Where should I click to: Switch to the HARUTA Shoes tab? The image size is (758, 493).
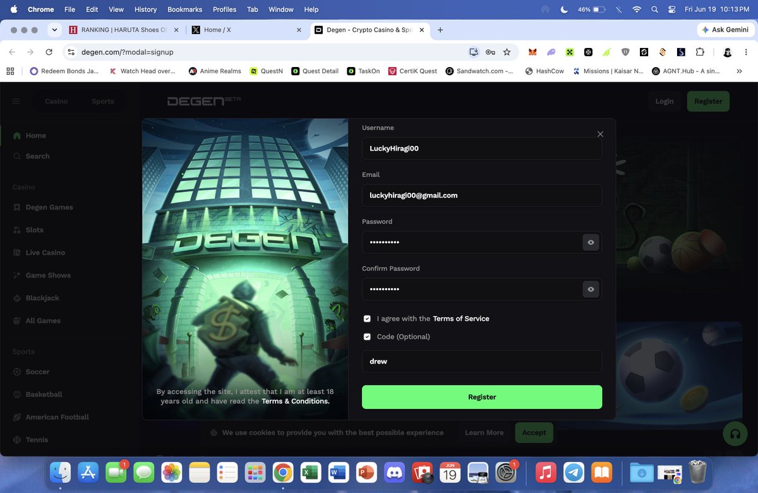tap(123, 30)
